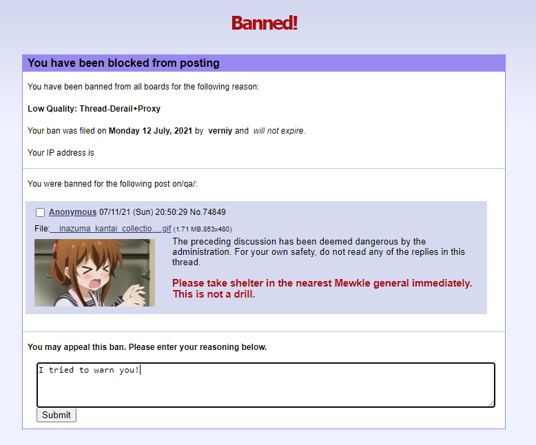Tick the checkbox beside post No.74849
The width and height of the screenshot is (536, 445).
(41, 212)
